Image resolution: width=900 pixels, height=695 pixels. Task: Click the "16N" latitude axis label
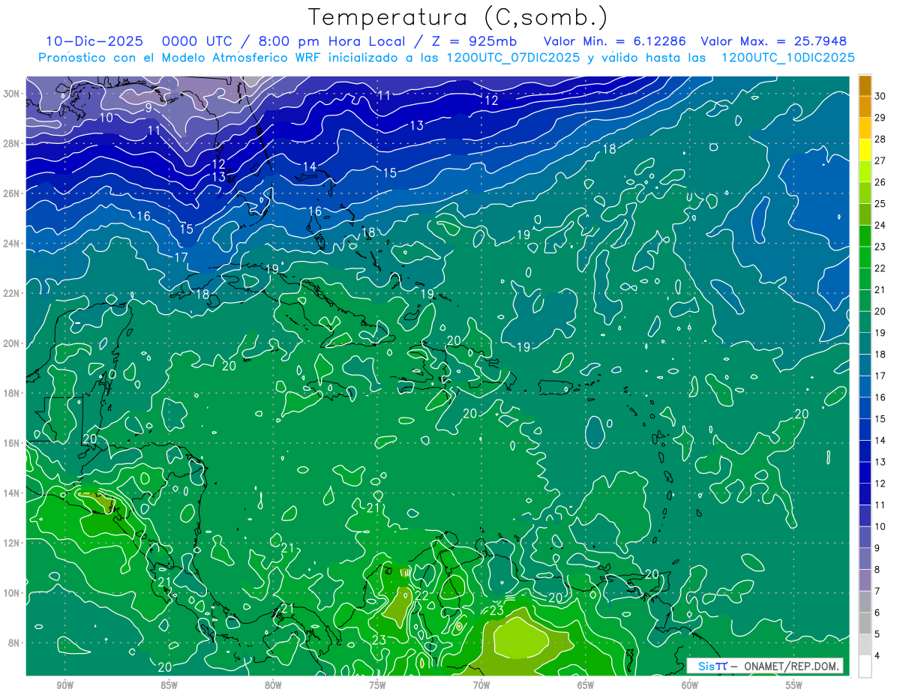pos(11,443)
